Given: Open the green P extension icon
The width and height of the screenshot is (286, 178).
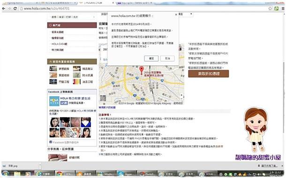Looking at the screenshot, I should click(x=277, y=8).
